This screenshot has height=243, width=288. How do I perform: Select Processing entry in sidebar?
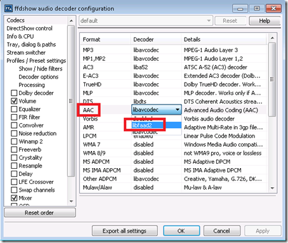(32, 85)
